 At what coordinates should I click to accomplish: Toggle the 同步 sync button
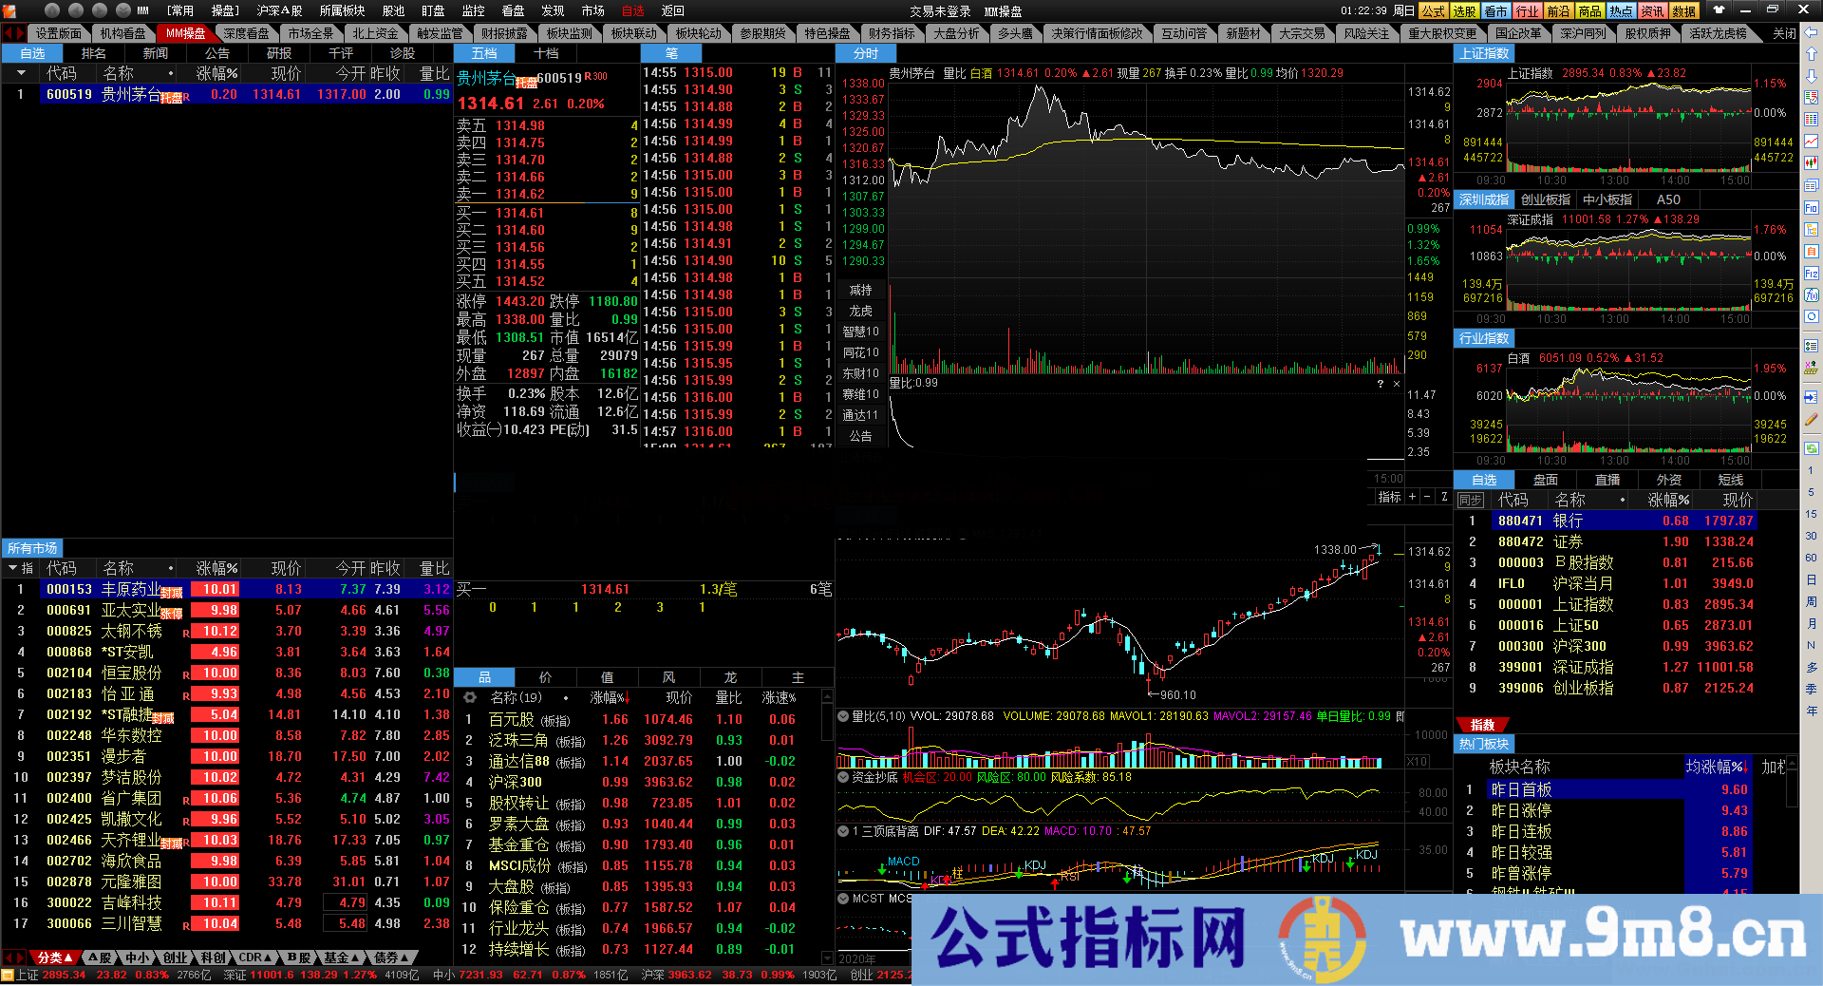click(1470, 501)
